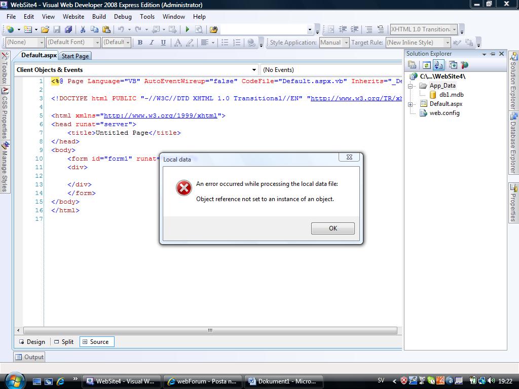Click the Uncomment selected lines icon

click(x=381, y=29)
